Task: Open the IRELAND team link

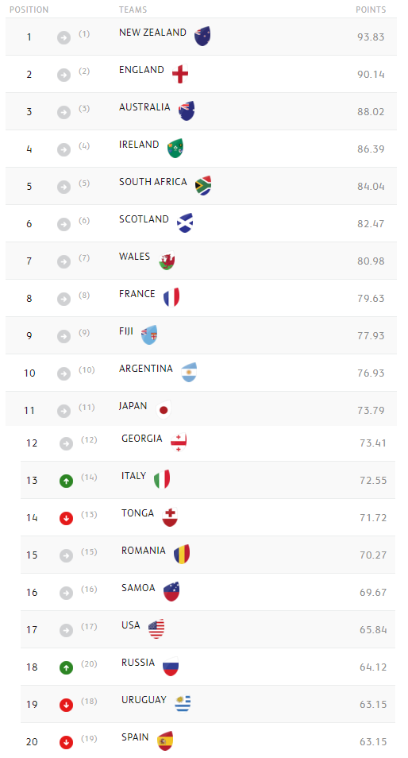Action: pos(139,145)
